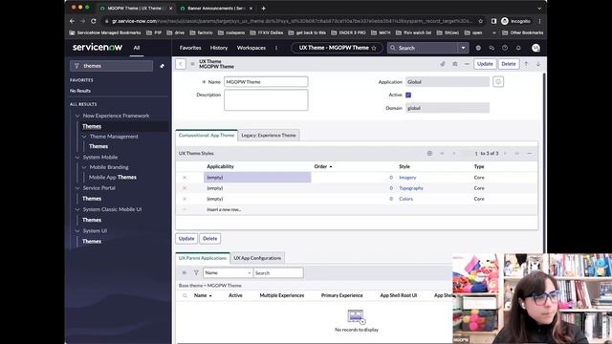Click the Description text area

coord(266,99)
